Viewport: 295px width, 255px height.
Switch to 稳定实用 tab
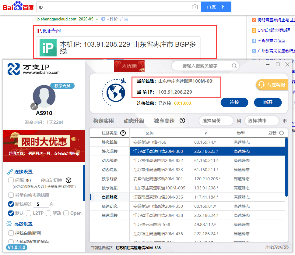pos(104,121)
